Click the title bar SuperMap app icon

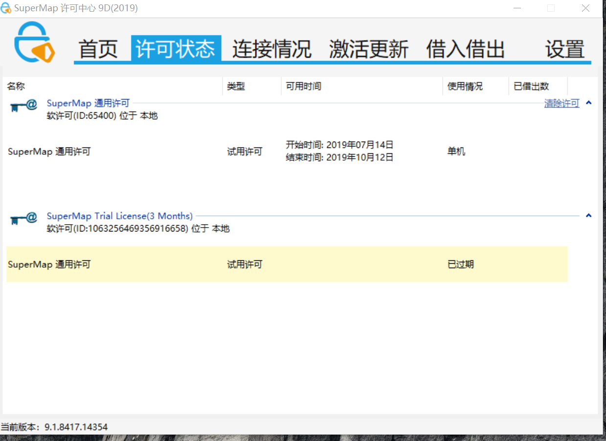(6, 8)
